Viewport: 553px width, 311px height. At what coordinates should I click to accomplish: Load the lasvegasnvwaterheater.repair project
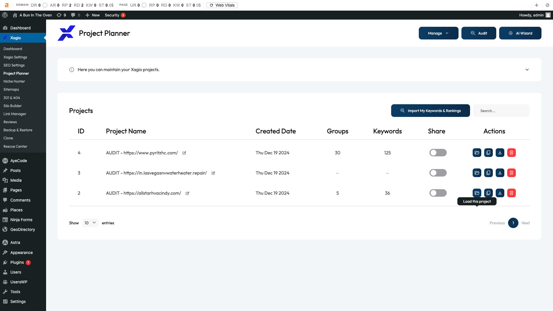pyautogui.click(x=477, y=173)
